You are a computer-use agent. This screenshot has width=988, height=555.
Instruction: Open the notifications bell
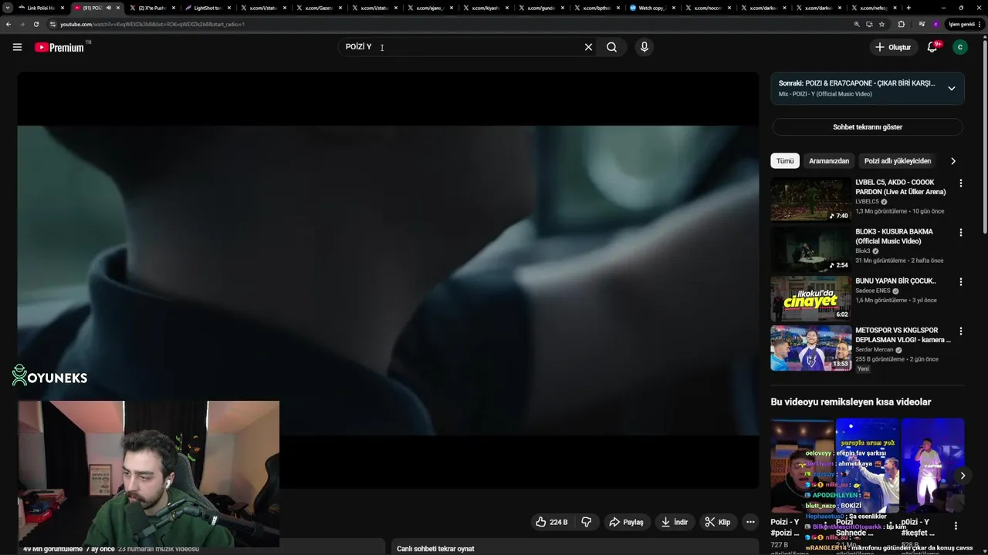(932, 47)
